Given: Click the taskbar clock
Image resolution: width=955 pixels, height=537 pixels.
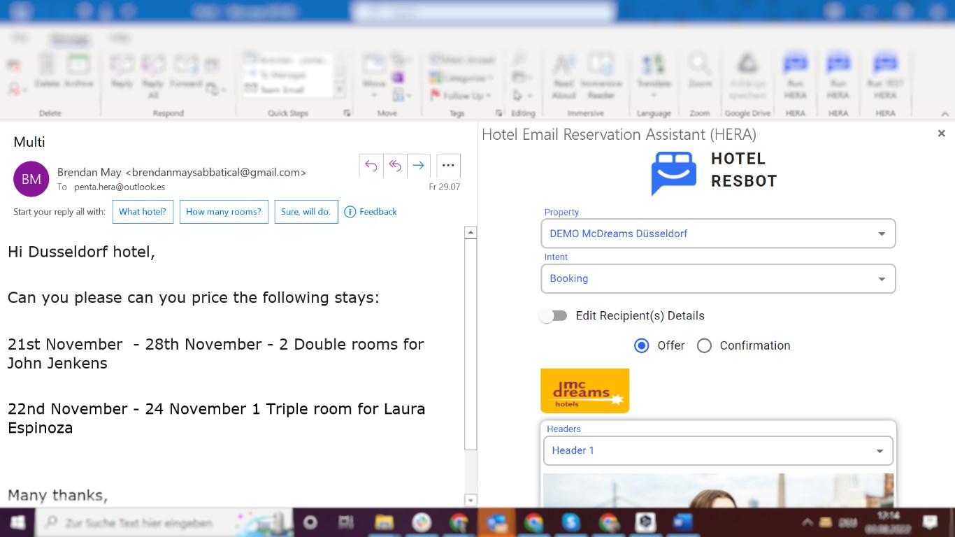Looking at the screenshot, I should 887,522.
